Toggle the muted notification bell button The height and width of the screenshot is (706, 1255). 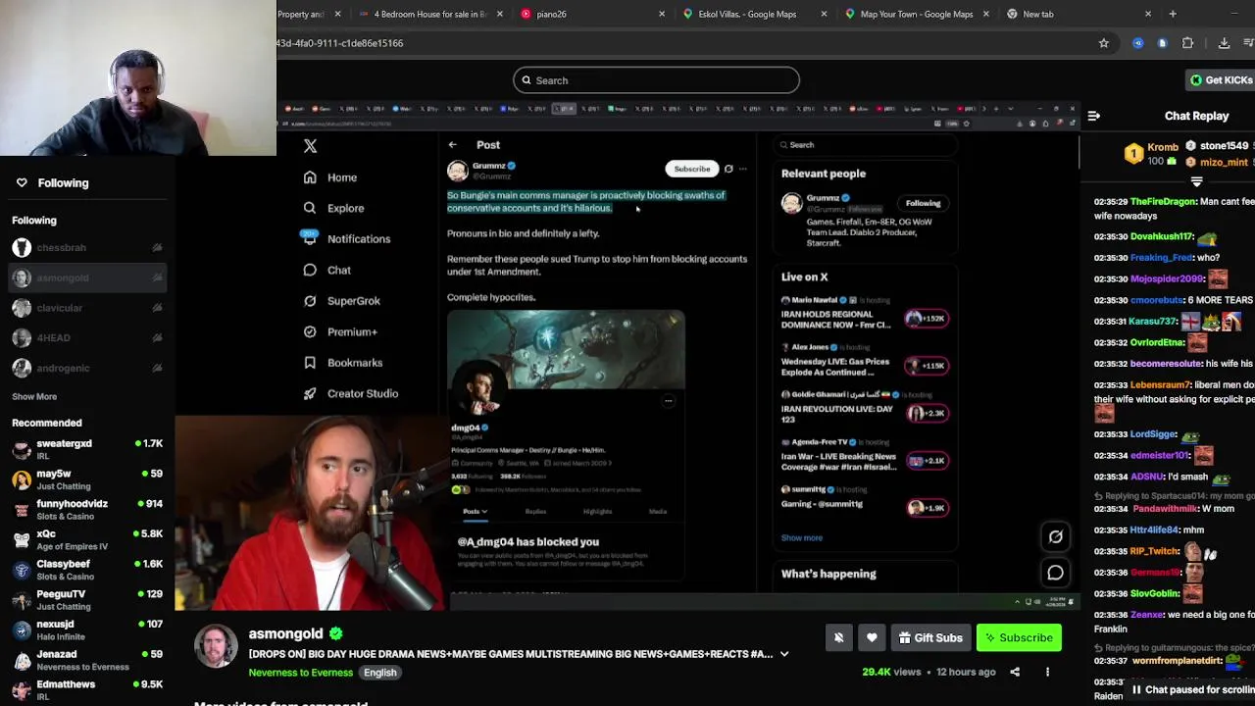click(x=838, y=637)
